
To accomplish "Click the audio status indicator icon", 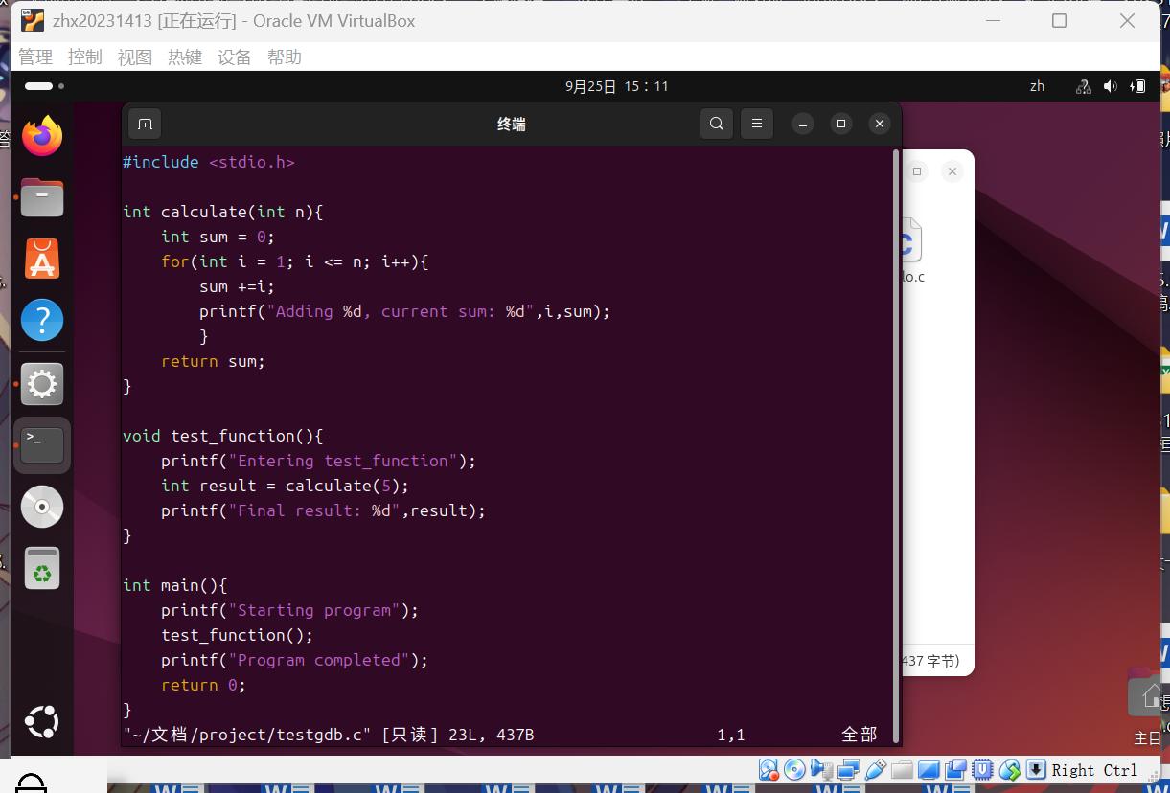I will [x=821, y=770].
